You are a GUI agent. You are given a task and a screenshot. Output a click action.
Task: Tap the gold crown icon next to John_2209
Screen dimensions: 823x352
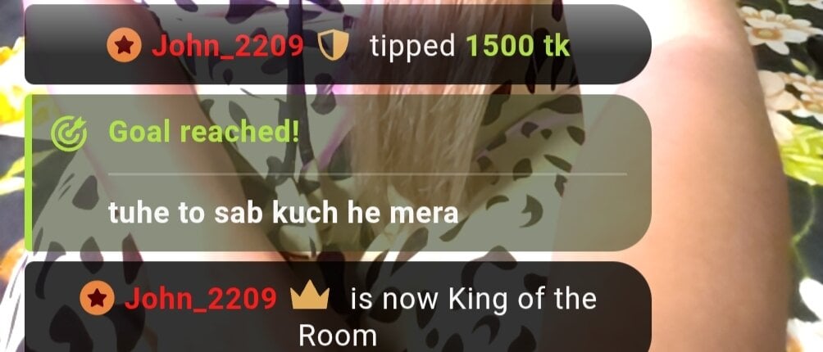click(310, 295)
